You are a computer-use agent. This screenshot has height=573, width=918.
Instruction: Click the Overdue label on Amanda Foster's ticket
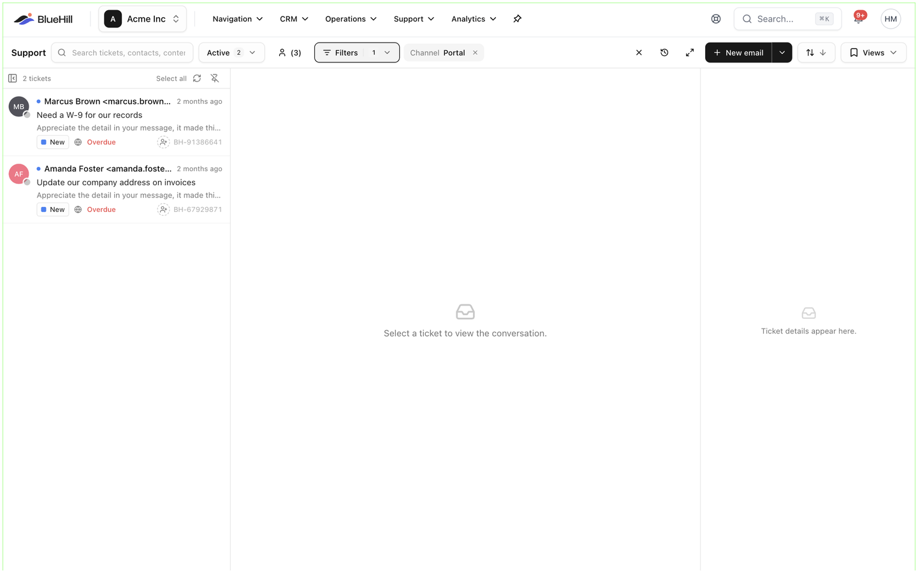pyautogui.click(x=101, y=209)
